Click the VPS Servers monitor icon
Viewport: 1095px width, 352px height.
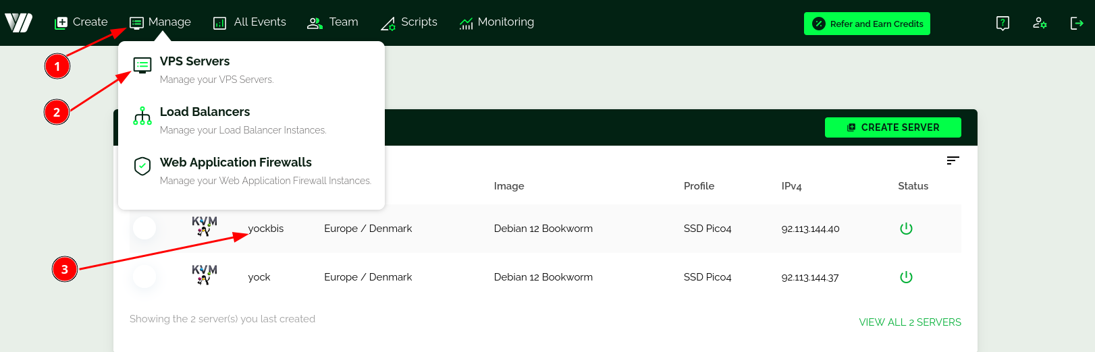coord(142,65)
